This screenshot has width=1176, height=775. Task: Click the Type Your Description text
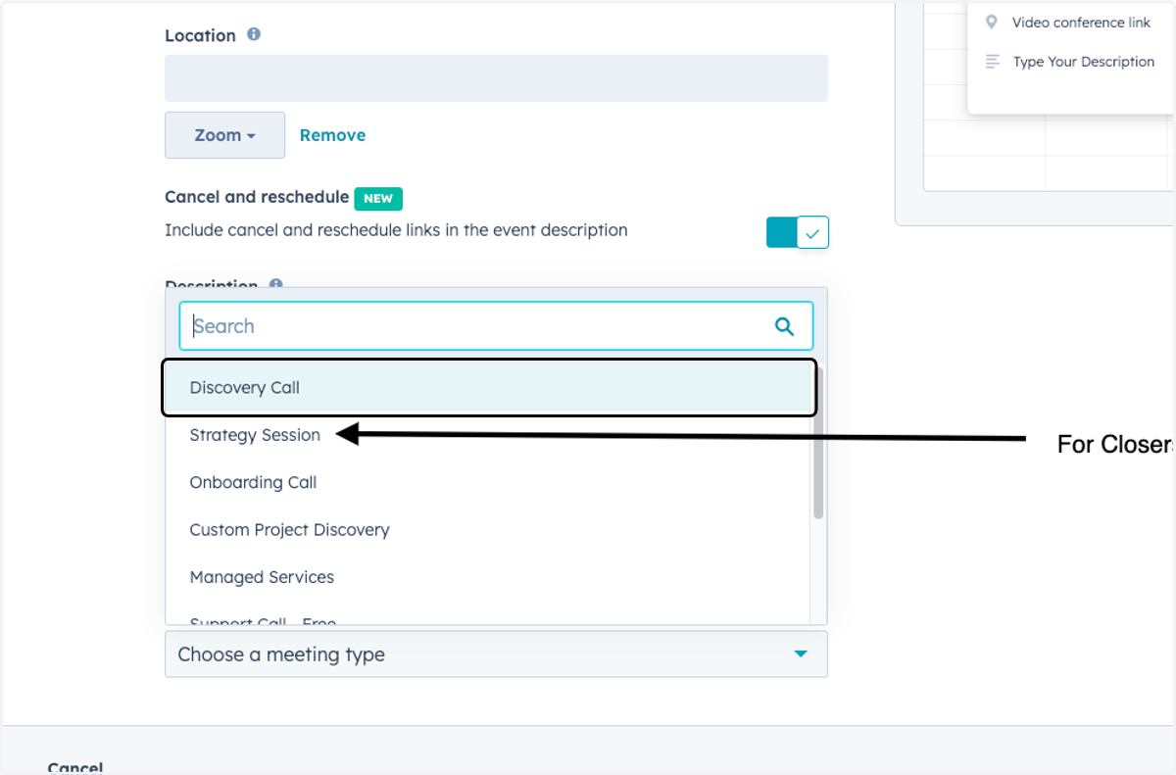[x=1084, y=62]
